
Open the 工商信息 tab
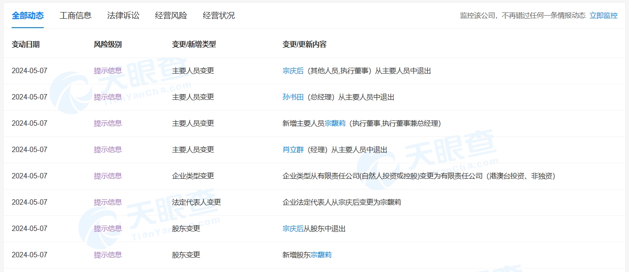click(x=75, y=16)
